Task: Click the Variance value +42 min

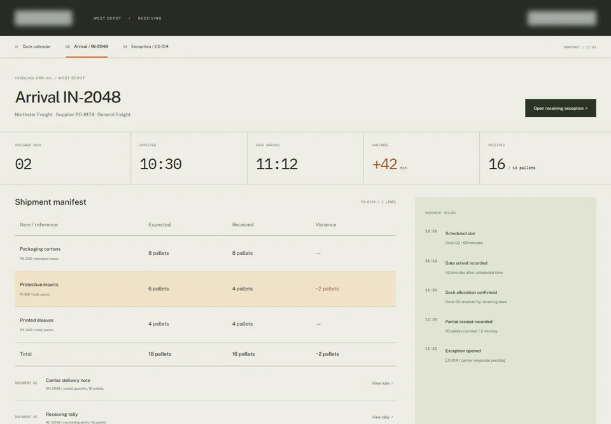Action: click(390, 164)
